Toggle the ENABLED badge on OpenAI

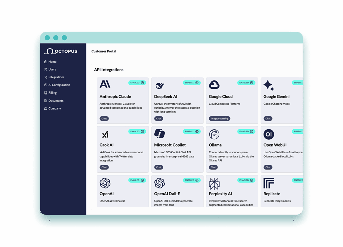tap(137, 180)
